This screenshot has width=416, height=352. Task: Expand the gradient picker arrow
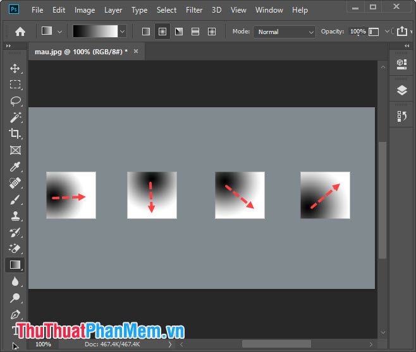pyautogui.click(x=122, y=32)
